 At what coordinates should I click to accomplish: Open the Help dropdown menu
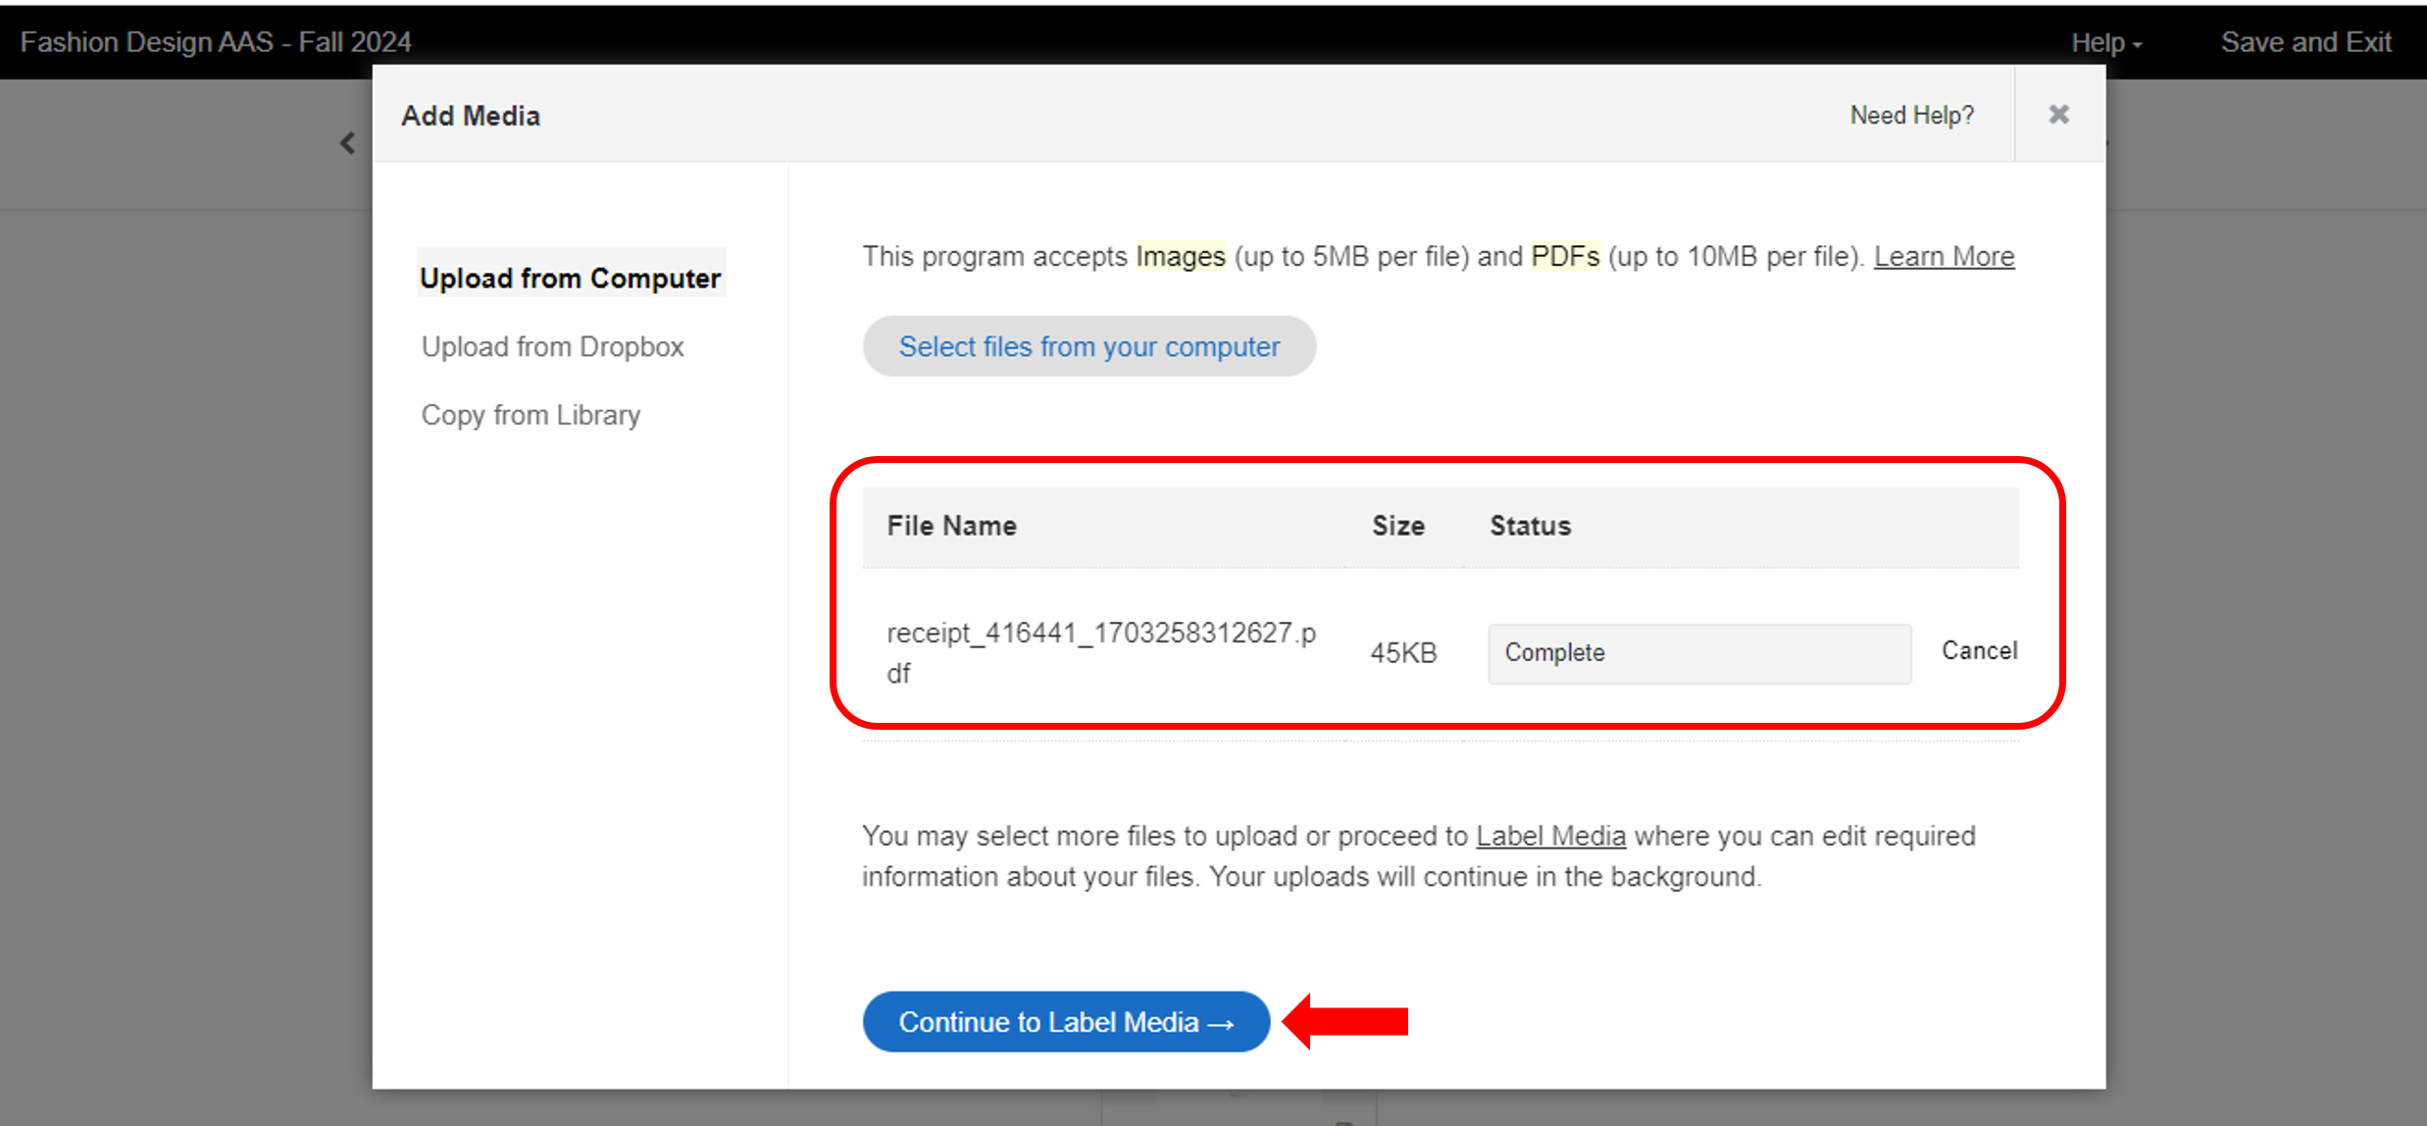click(x=2105, y=42)
